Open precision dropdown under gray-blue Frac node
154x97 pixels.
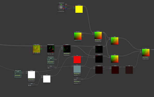click(77, 74)
